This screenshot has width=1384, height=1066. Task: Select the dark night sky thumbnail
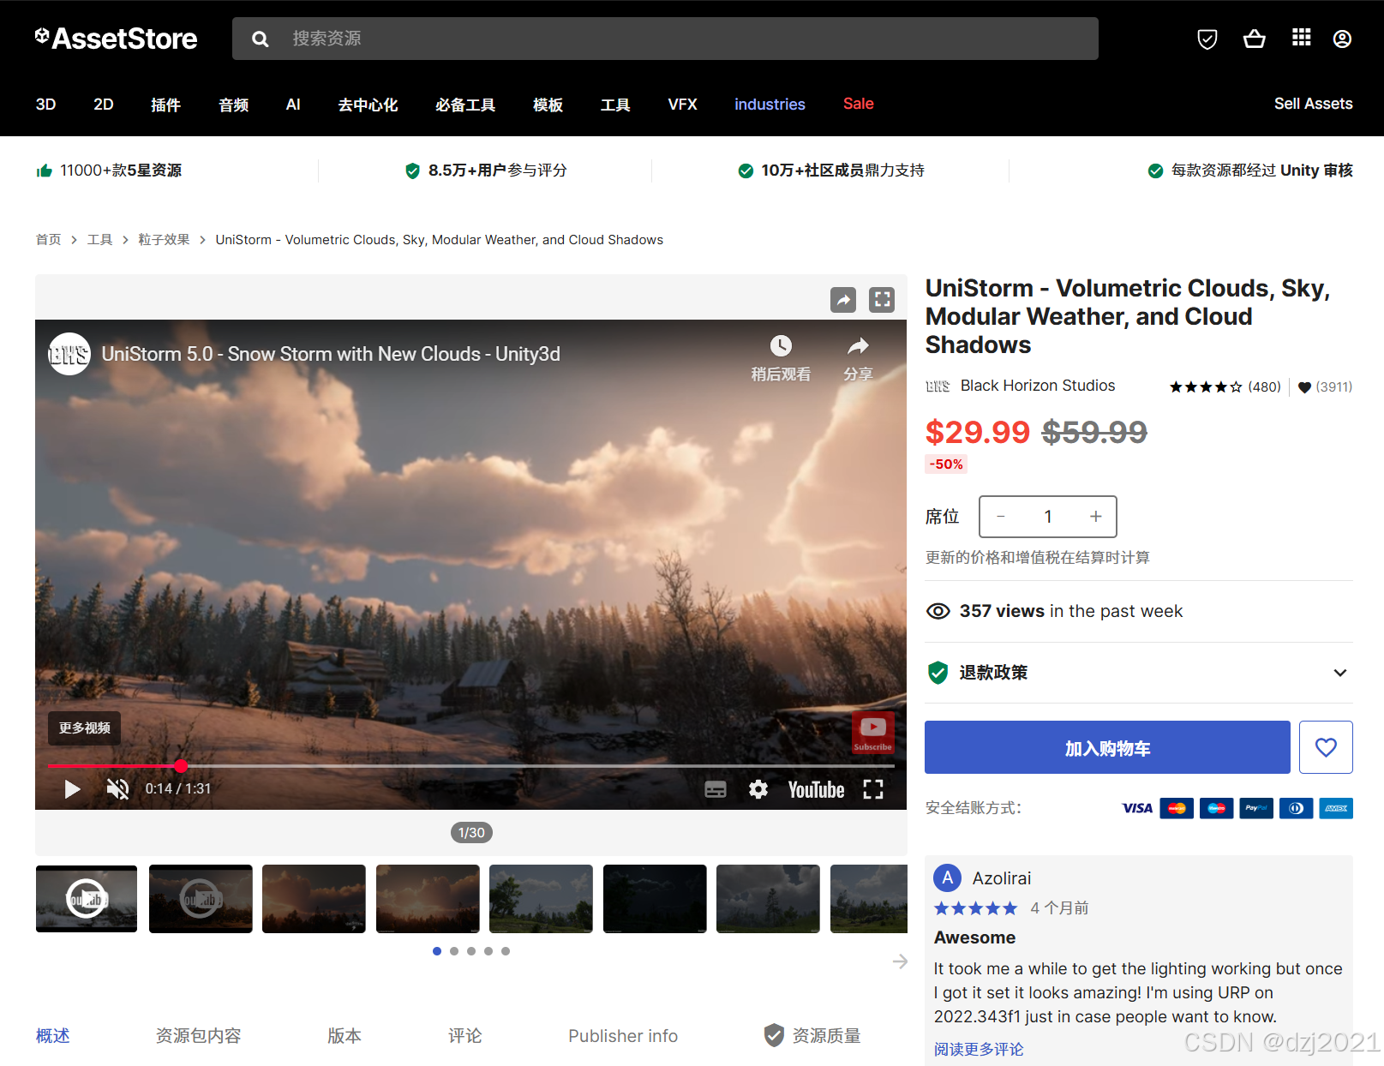655,899
